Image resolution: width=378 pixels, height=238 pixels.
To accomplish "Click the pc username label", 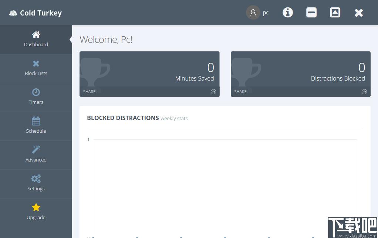I will pos(266,13).
